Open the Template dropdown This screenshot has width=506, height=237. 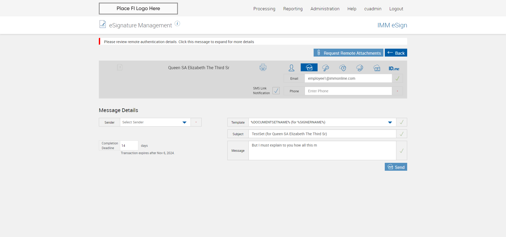(x=322, y=122)
